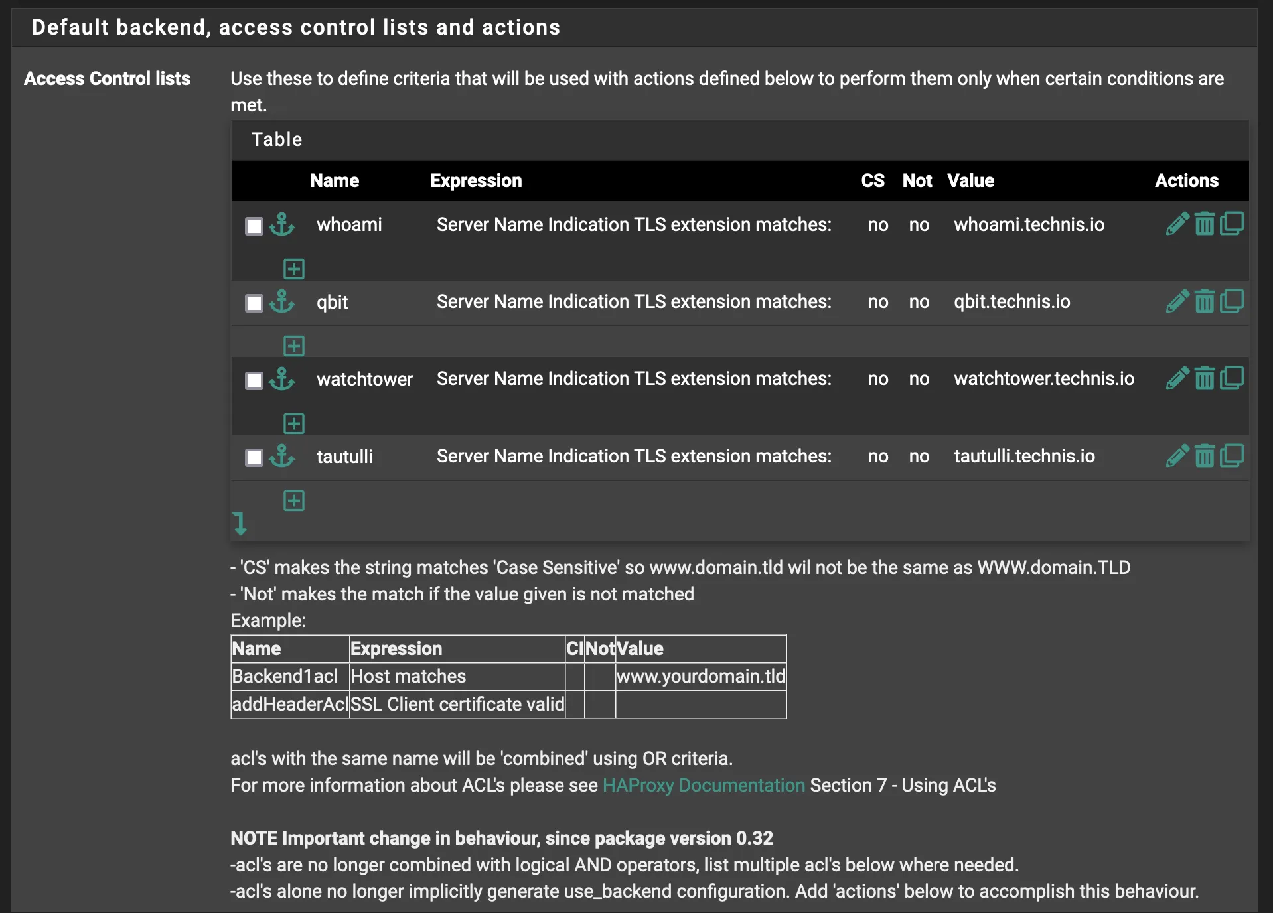Add a new ACL row below qbit
This screenshot has height=913, width=1273.
[293, 346]
